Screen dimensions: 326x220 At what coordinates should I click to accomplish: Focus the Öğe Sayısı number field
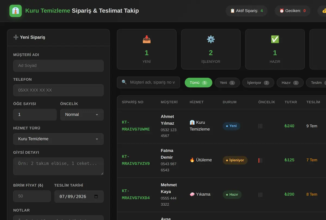tap(35, 114)
